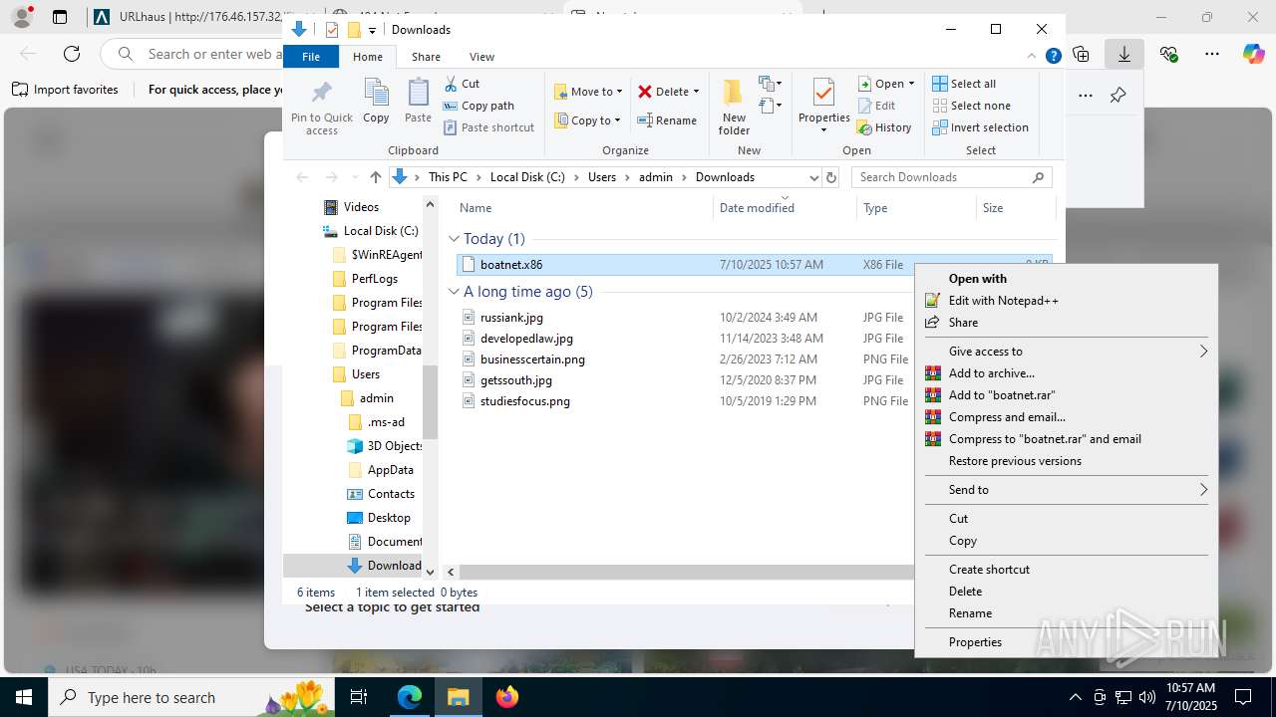Click Paste shortcut in ribbon
Screen dimensions: 1276x717
488,127
